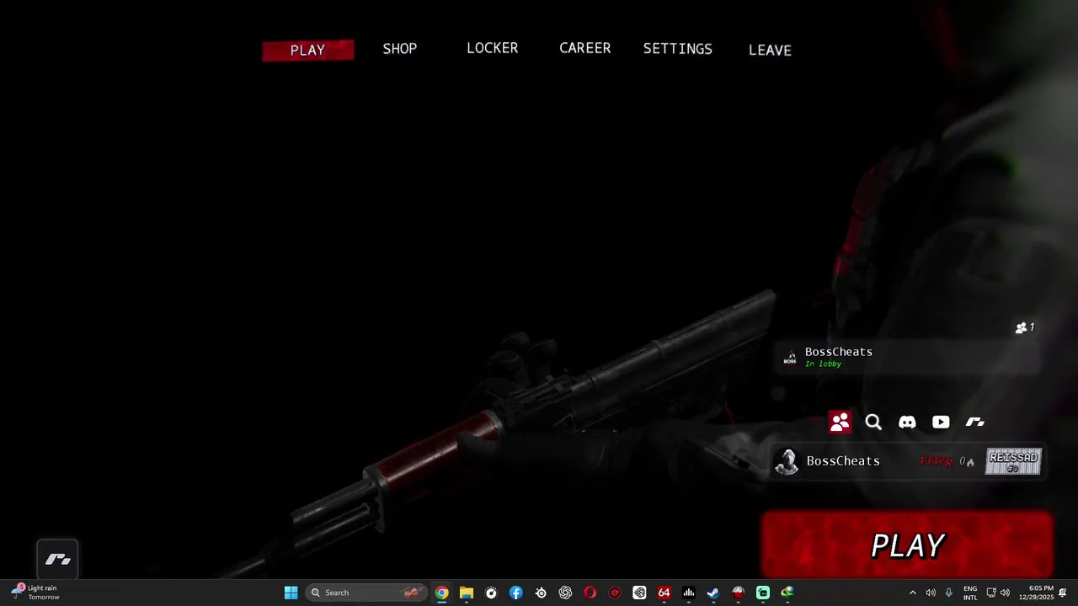This screenshot has width=1078, height=606.
Task: Click the large red PLAY button
Action: (907, 545)
